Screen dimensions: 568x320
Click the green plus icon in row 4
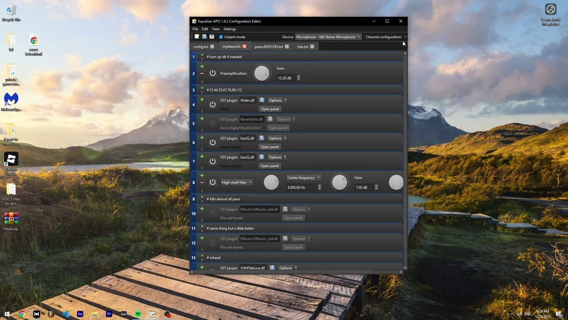pyautogui.click(x=202, y=100)
